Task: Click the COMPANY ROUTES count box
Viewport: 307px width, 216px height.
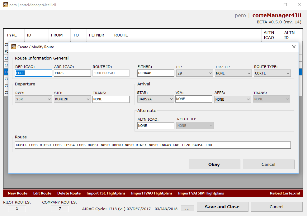Action: point(60,209)
